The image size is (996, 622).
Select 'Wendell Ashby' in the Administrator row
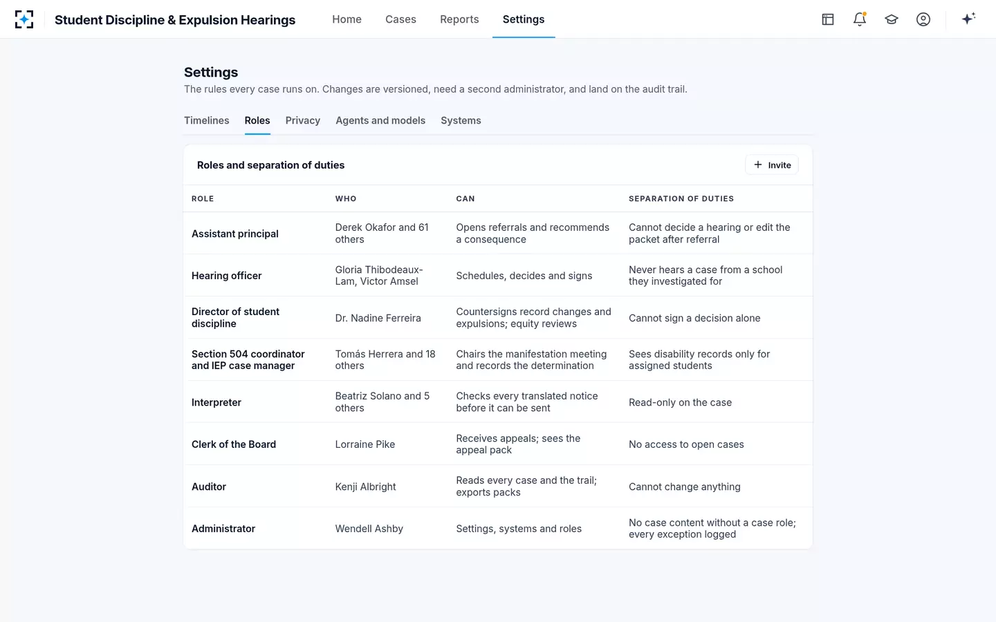tap(369, 529)
